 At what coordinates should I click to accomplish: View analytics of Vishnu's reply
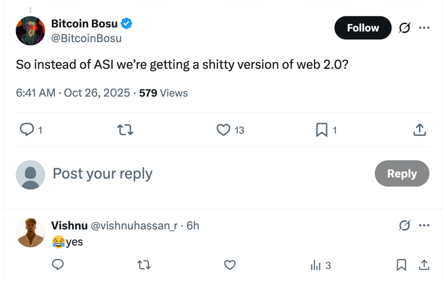320,265
